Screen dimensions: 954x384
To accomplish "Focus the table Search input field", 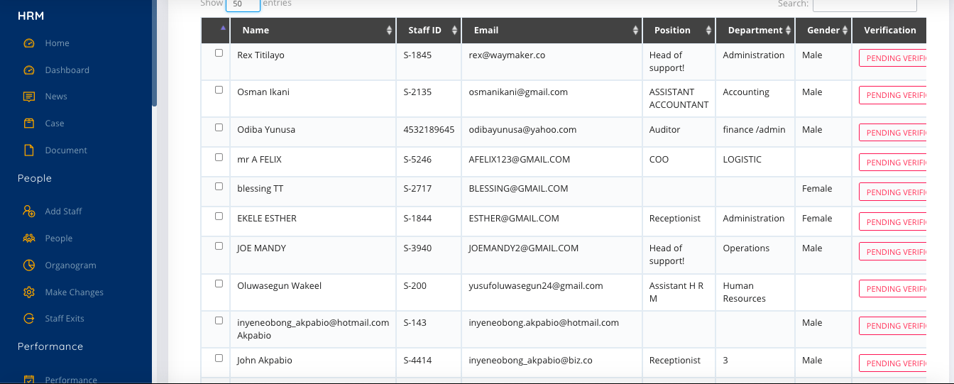I will tap(864, 6).
